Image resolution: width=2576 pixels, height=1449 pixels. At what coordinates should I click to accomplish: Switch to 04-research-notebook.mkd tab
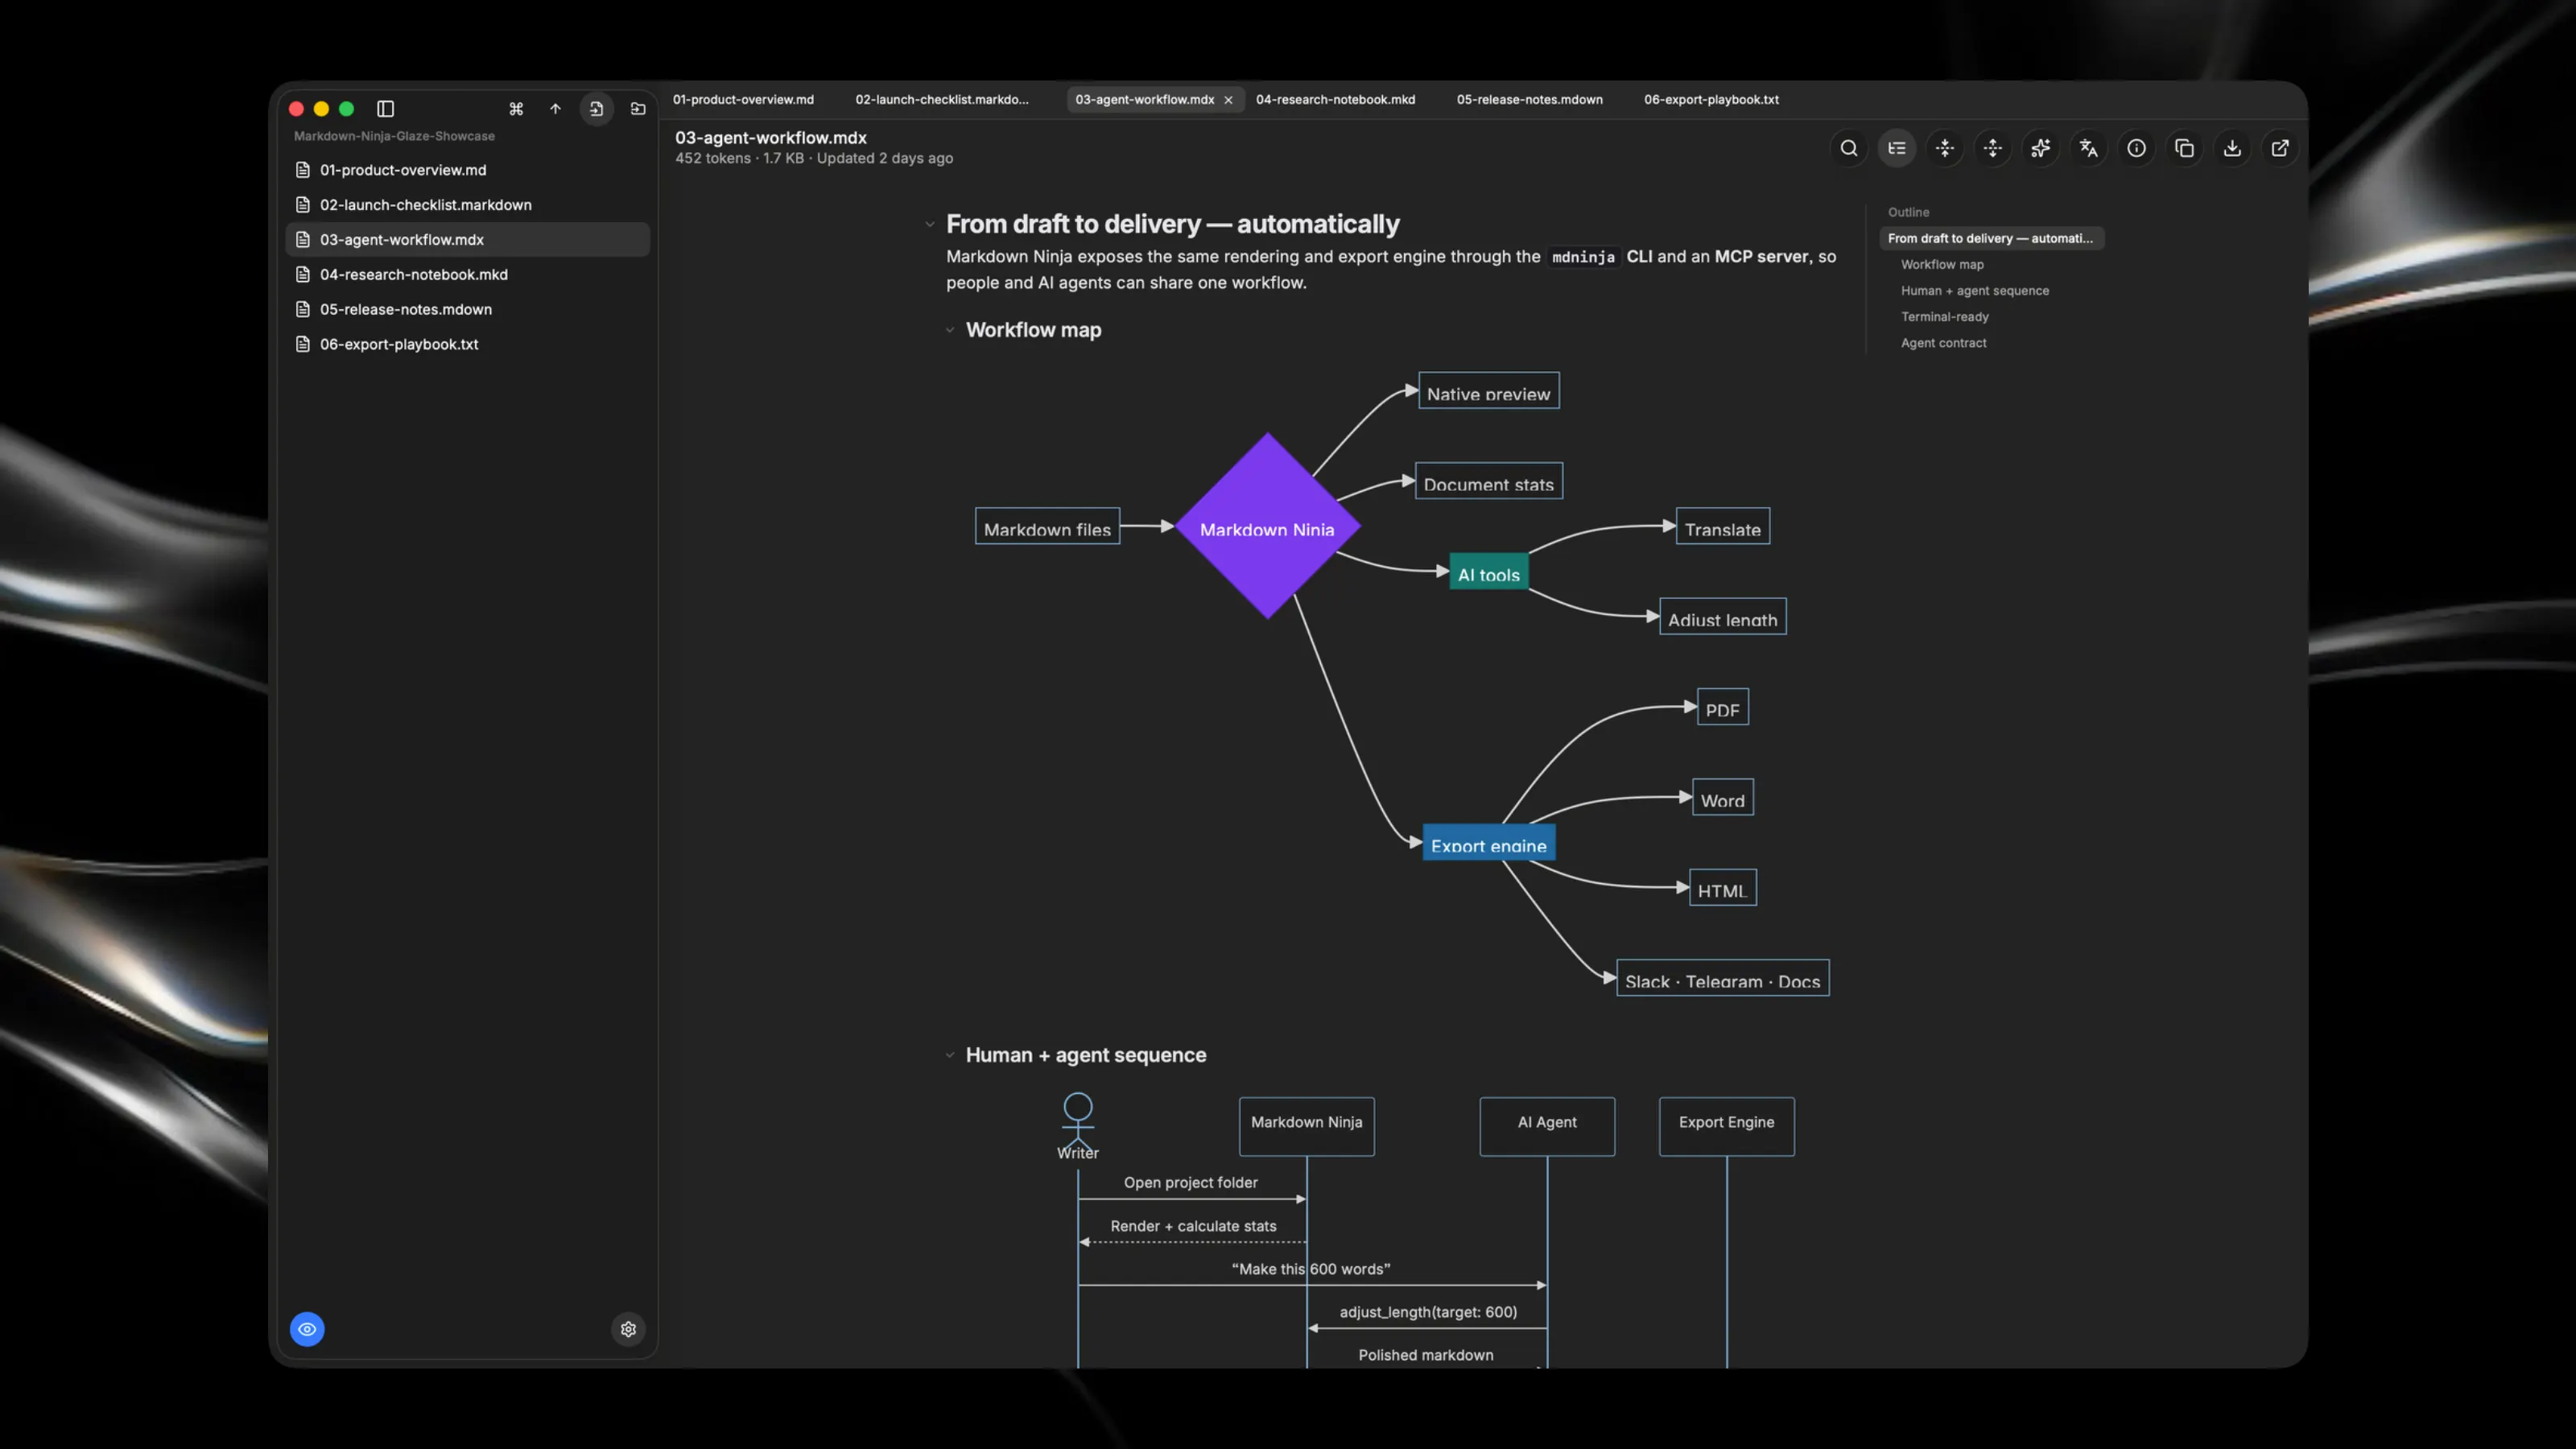(x=1335, y=100)
